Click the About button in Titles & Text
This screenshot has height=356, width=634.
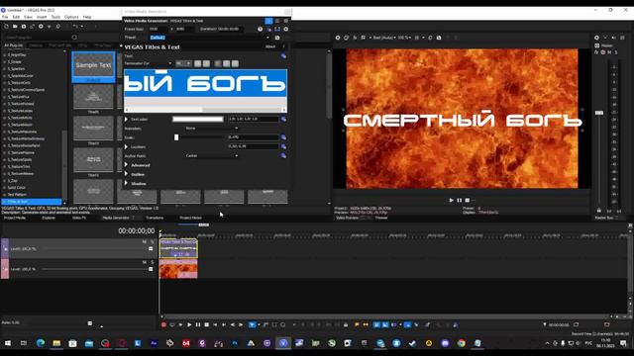[x=270, y=46]
